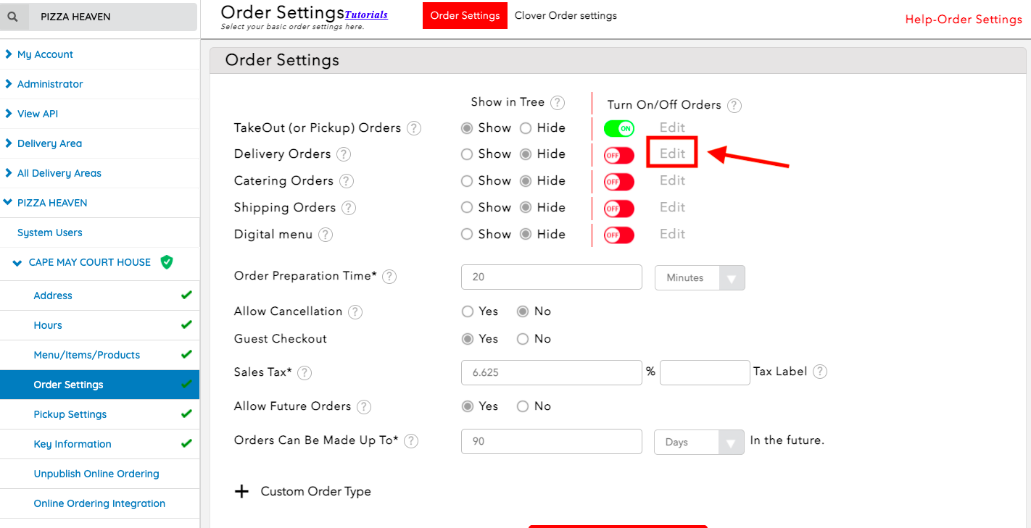Click the plus icon for Custom Order Type

[241, 492]
